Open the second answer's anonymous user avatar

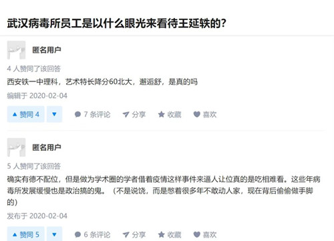pos(16,148)
